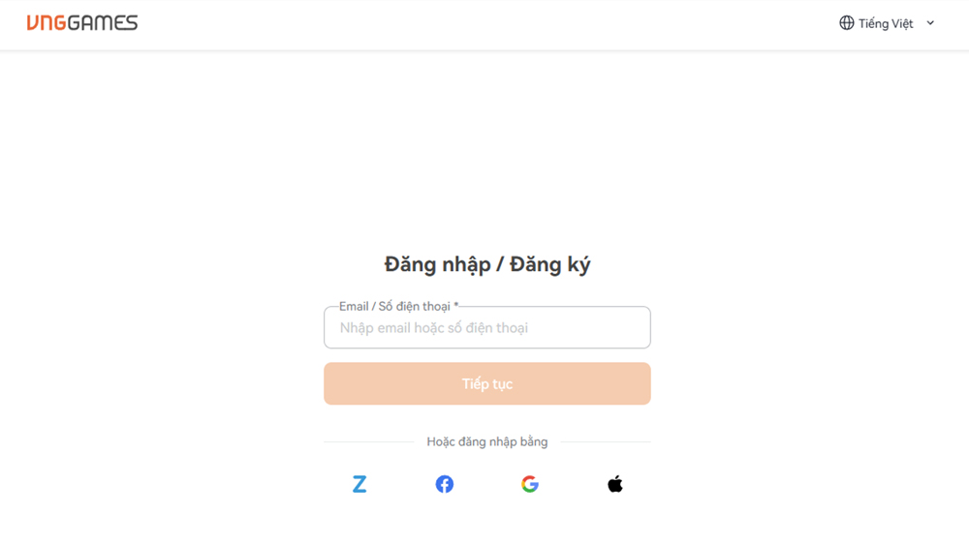Open the VNGGames logo homepage link
The height and width of the screenshot is (544, 969).
click(82, 23)
